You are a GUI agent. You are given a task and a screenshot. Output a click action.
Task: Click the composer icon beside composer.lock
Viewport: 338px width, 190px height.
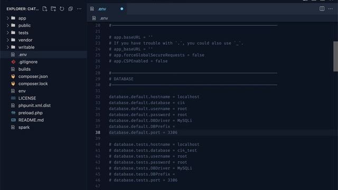pos(13,83)
